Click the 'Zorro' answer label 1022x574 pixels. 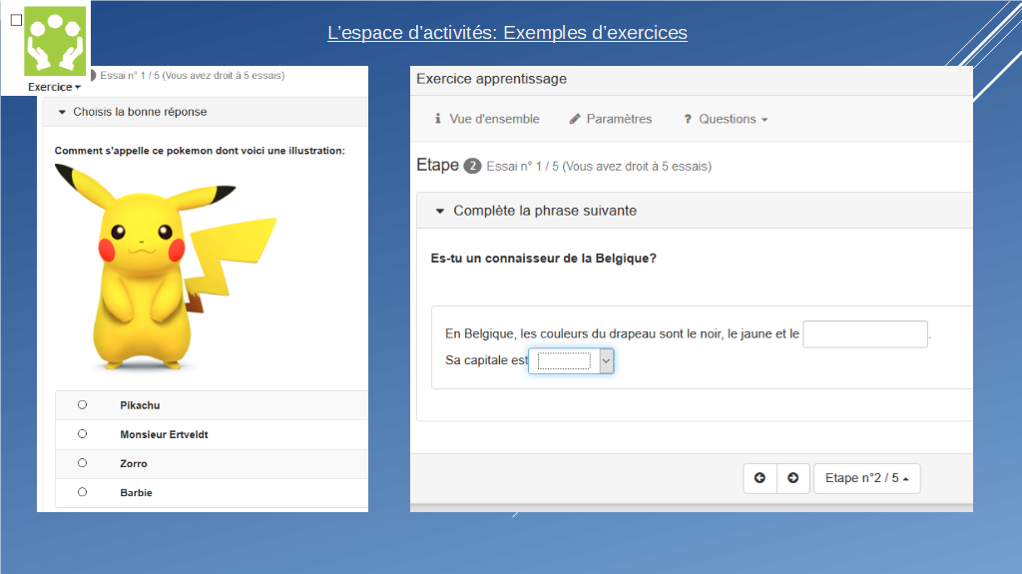pos(134,464)
